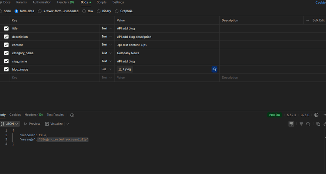Switch to the Headers (9) request tab

[x=65, y=2]
